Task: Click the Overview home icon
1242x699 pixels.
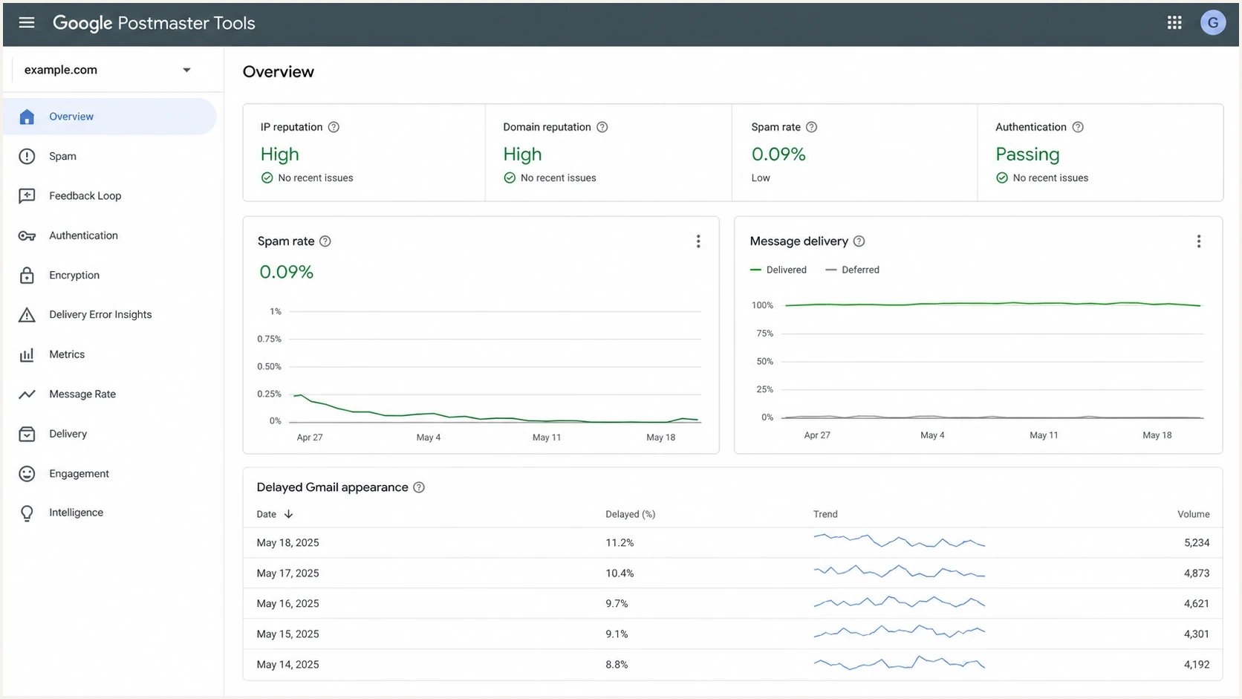Action: [x=27, y=117]
